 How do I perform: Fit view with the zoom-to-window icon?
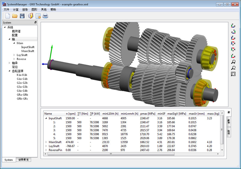(233, 74)
